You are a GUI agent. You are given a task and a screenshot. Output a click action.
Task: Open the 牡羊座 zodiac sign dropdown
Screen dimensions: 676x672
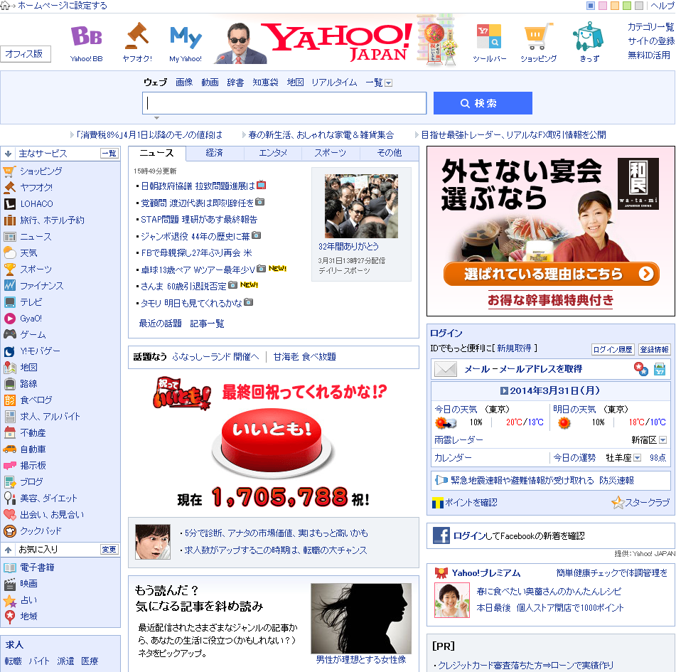coord(637,458)
